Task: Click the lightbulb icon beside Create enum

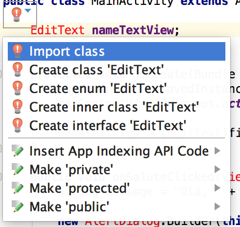Action: tap(18, 88)
